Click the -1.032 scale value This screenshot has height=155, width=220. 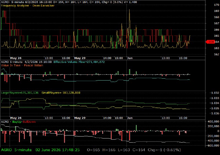(215, 93)
